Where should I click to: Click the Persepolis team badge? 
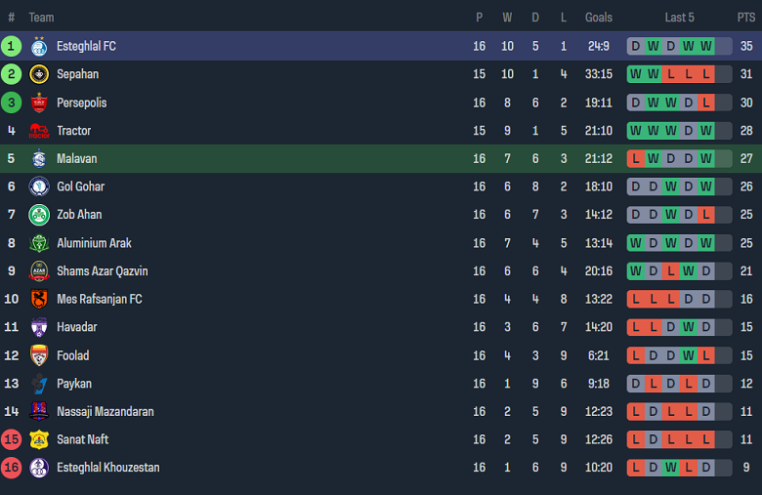(x=39, y=103)
